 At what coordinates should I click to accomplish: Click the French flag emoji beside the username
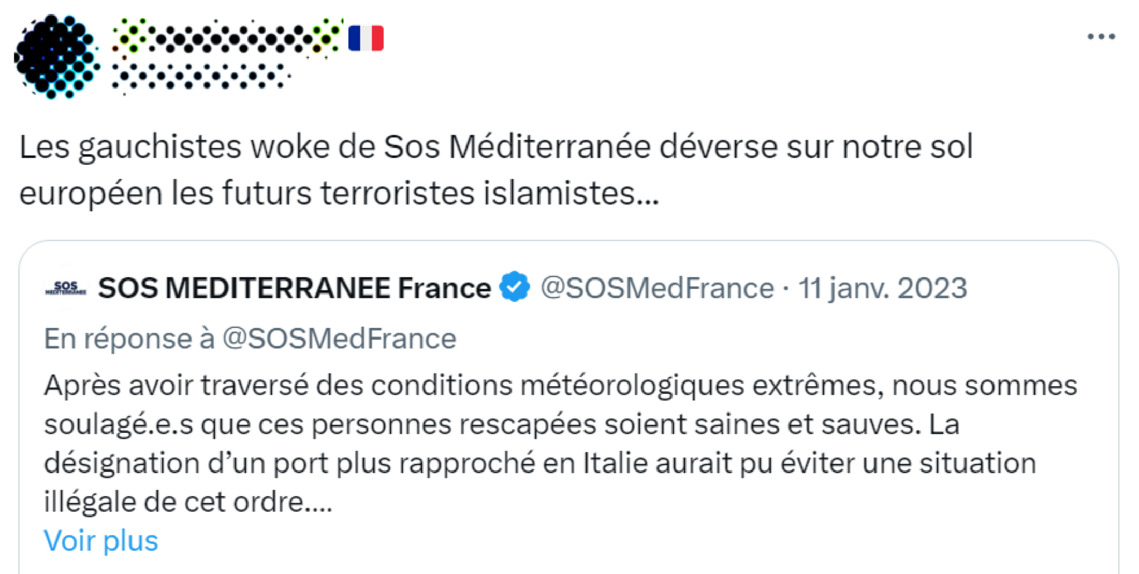point(366,38)
